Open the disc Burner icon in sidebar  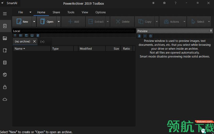click(x=5, y=75)
